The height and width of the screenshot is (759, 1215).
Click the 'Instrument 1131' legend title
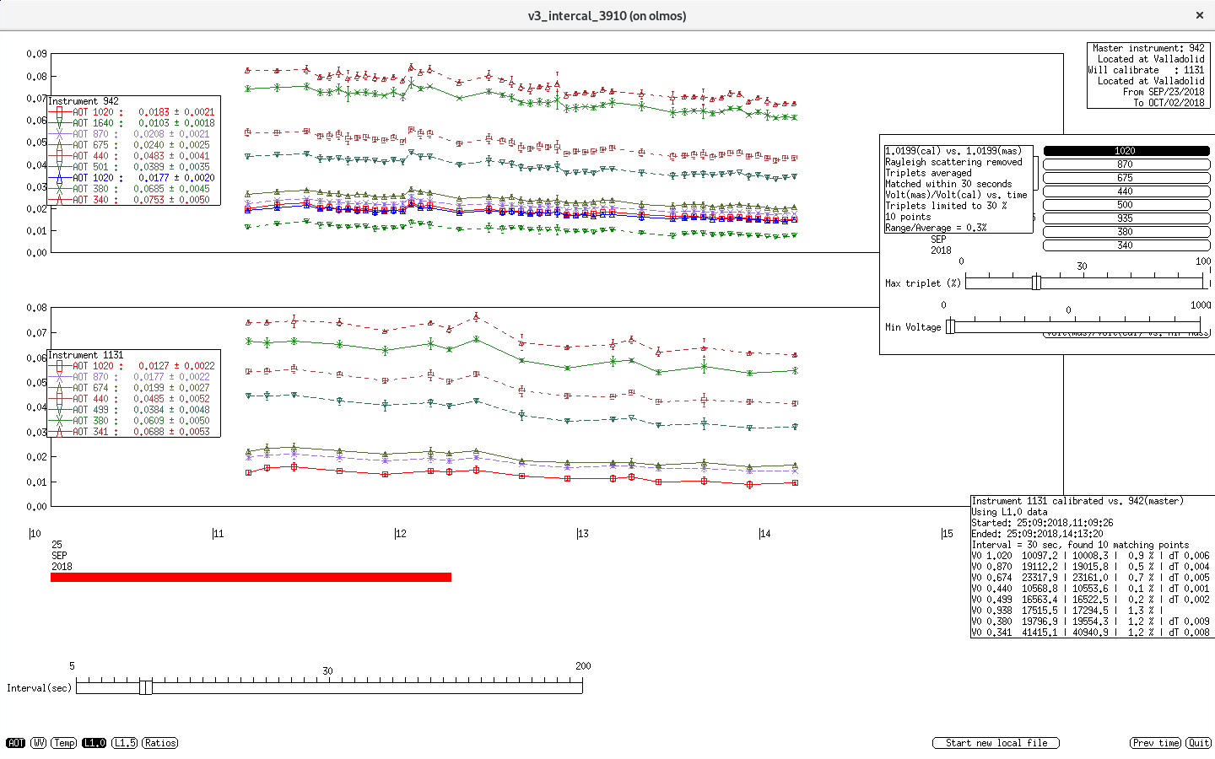[x=86, y=355]
